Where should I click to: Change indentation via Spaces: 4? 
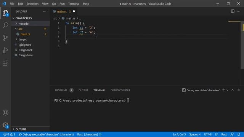click(x=195, y=134)
